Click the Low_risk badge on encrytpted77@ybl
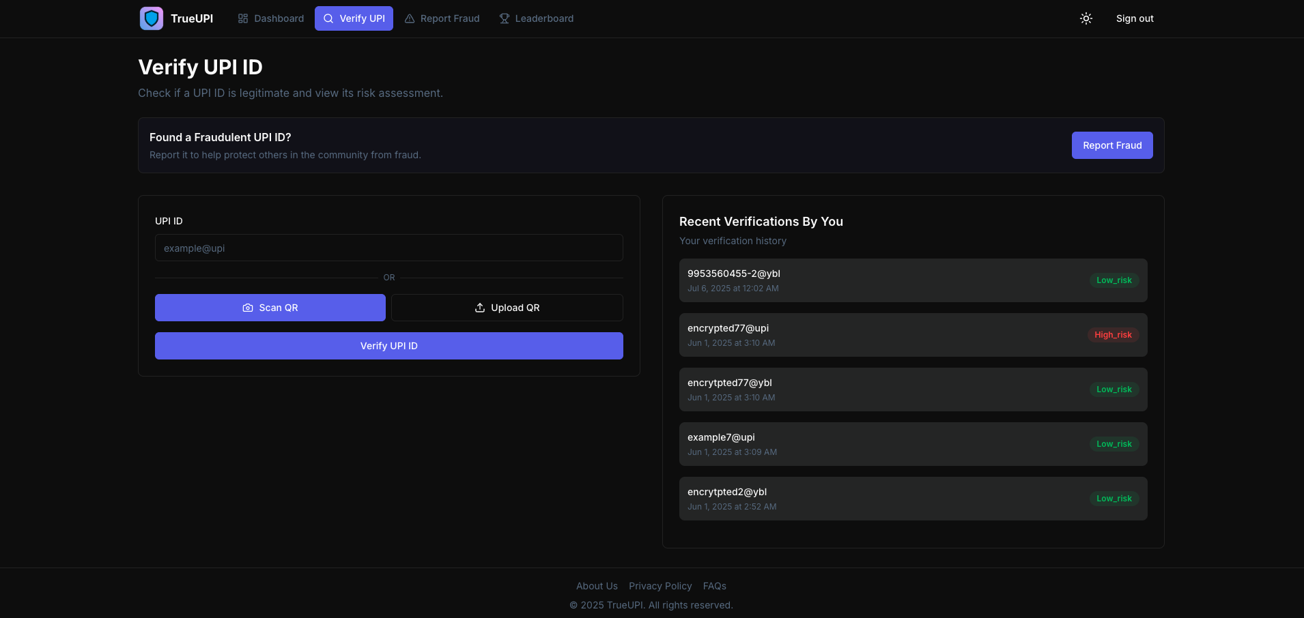Viewport: 1304px width, 618px height. [1114, 389]
